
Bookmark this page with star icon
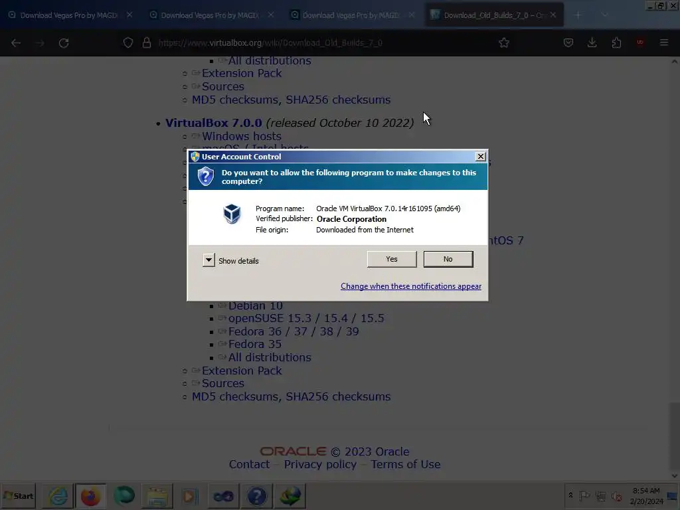[504, 42]
